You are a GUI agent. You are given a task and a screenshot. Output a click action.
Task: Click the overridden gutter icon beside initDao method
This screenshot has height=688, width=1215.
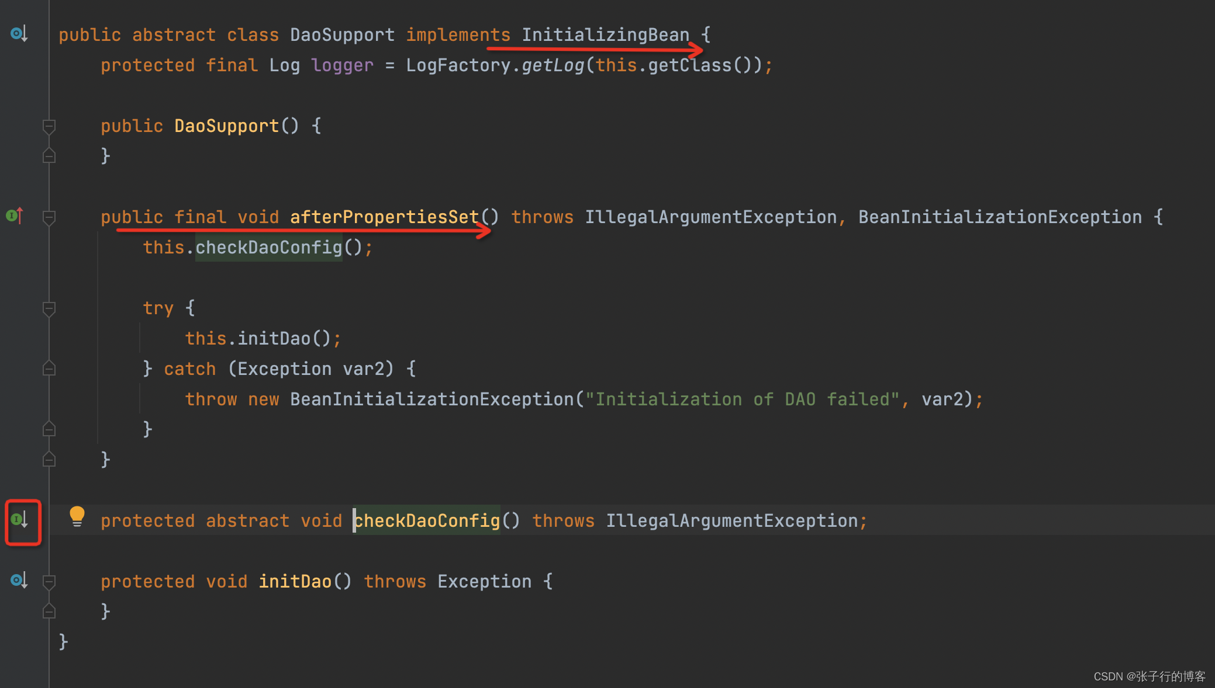pyautogui.click(x=19, y=581)
